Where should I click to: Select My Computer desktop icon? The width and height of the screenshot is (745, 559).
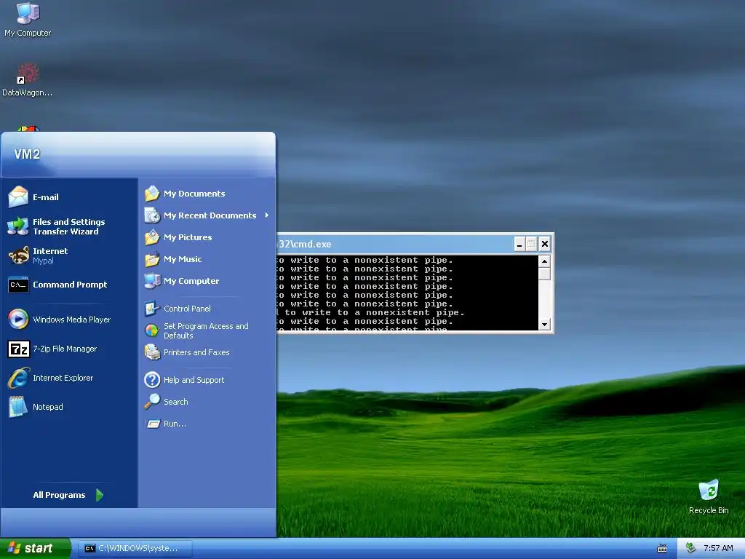28,19
